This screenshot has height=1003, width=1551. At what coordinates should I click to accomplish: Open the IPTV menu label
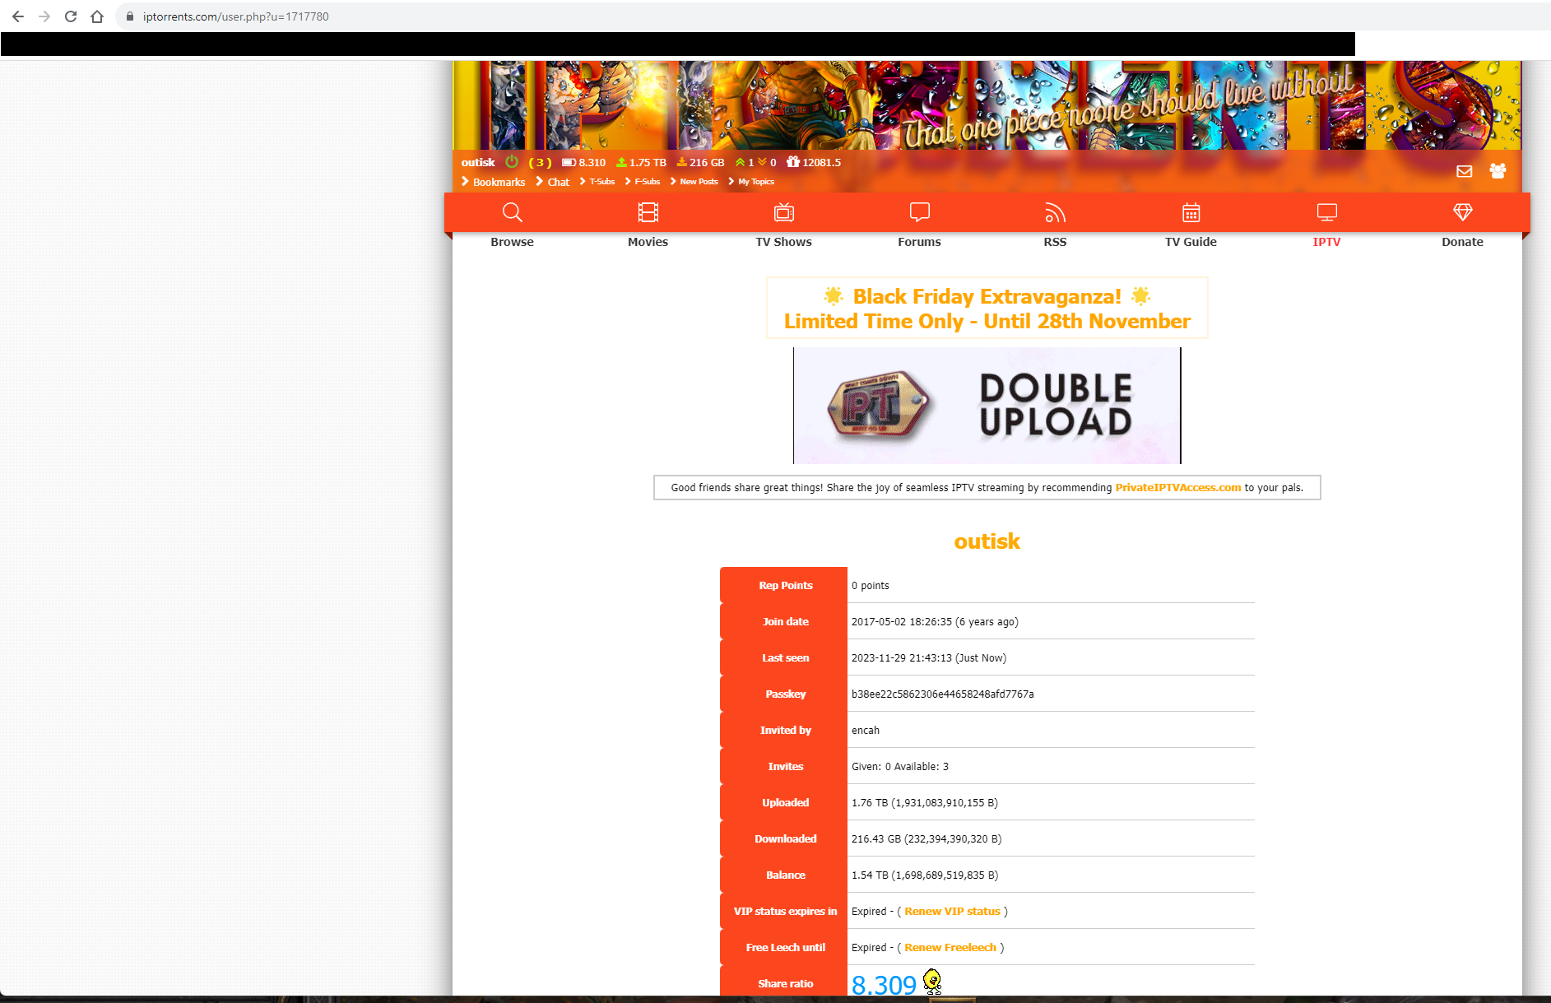(1327, 242)
